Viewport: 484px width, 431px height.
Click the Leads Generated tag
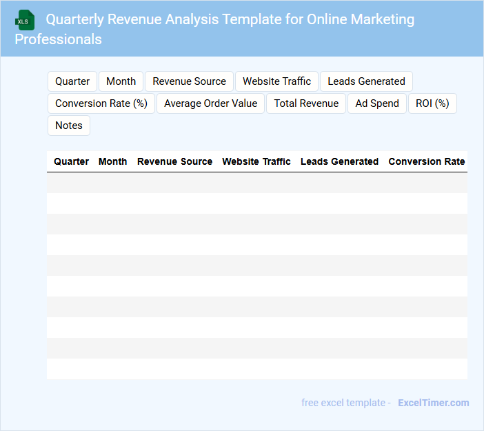coord(366,81)
